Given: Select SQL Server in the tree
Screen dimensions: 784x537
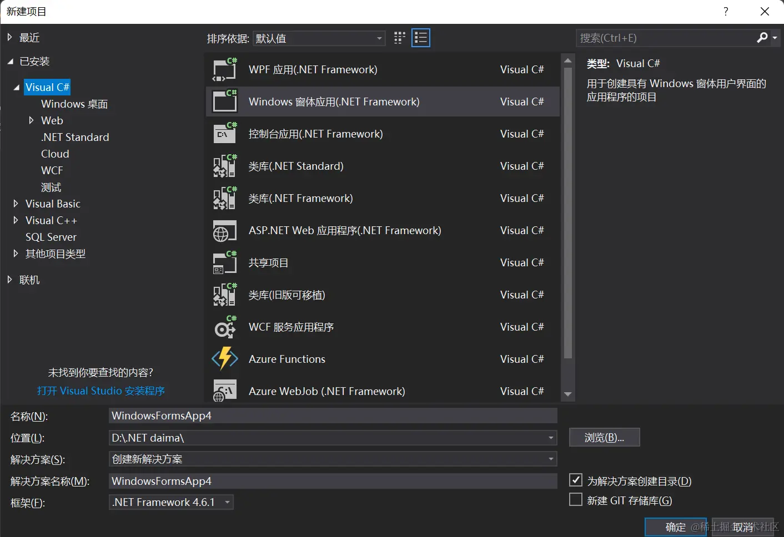Looking at the screenshot, I should click(51, 237).
